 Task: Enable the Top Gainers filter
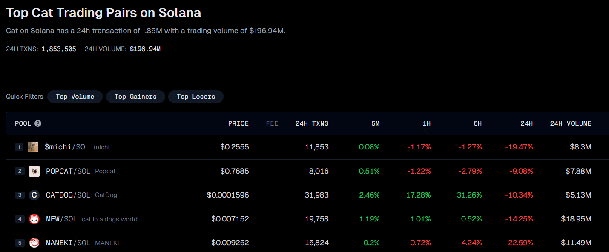(x=135, y=97)
